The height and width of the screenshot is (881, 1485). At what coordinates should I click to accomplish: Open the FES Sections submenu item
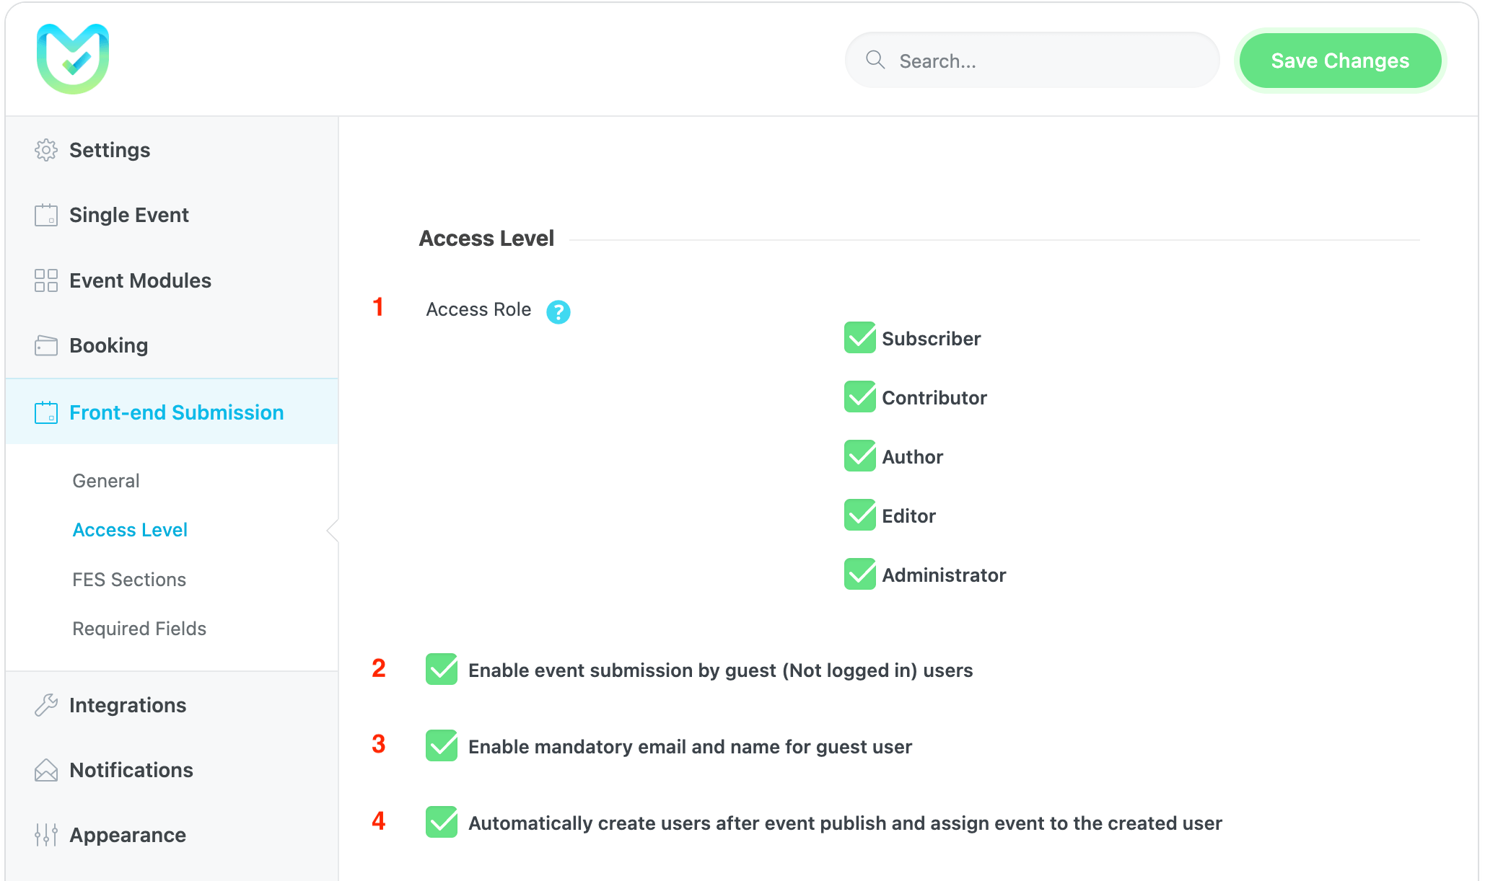coord(129,580)
